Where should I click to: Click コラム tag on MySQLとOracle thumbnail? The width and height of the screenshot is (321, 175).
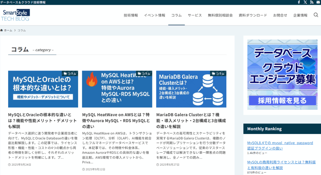[70, 73]
